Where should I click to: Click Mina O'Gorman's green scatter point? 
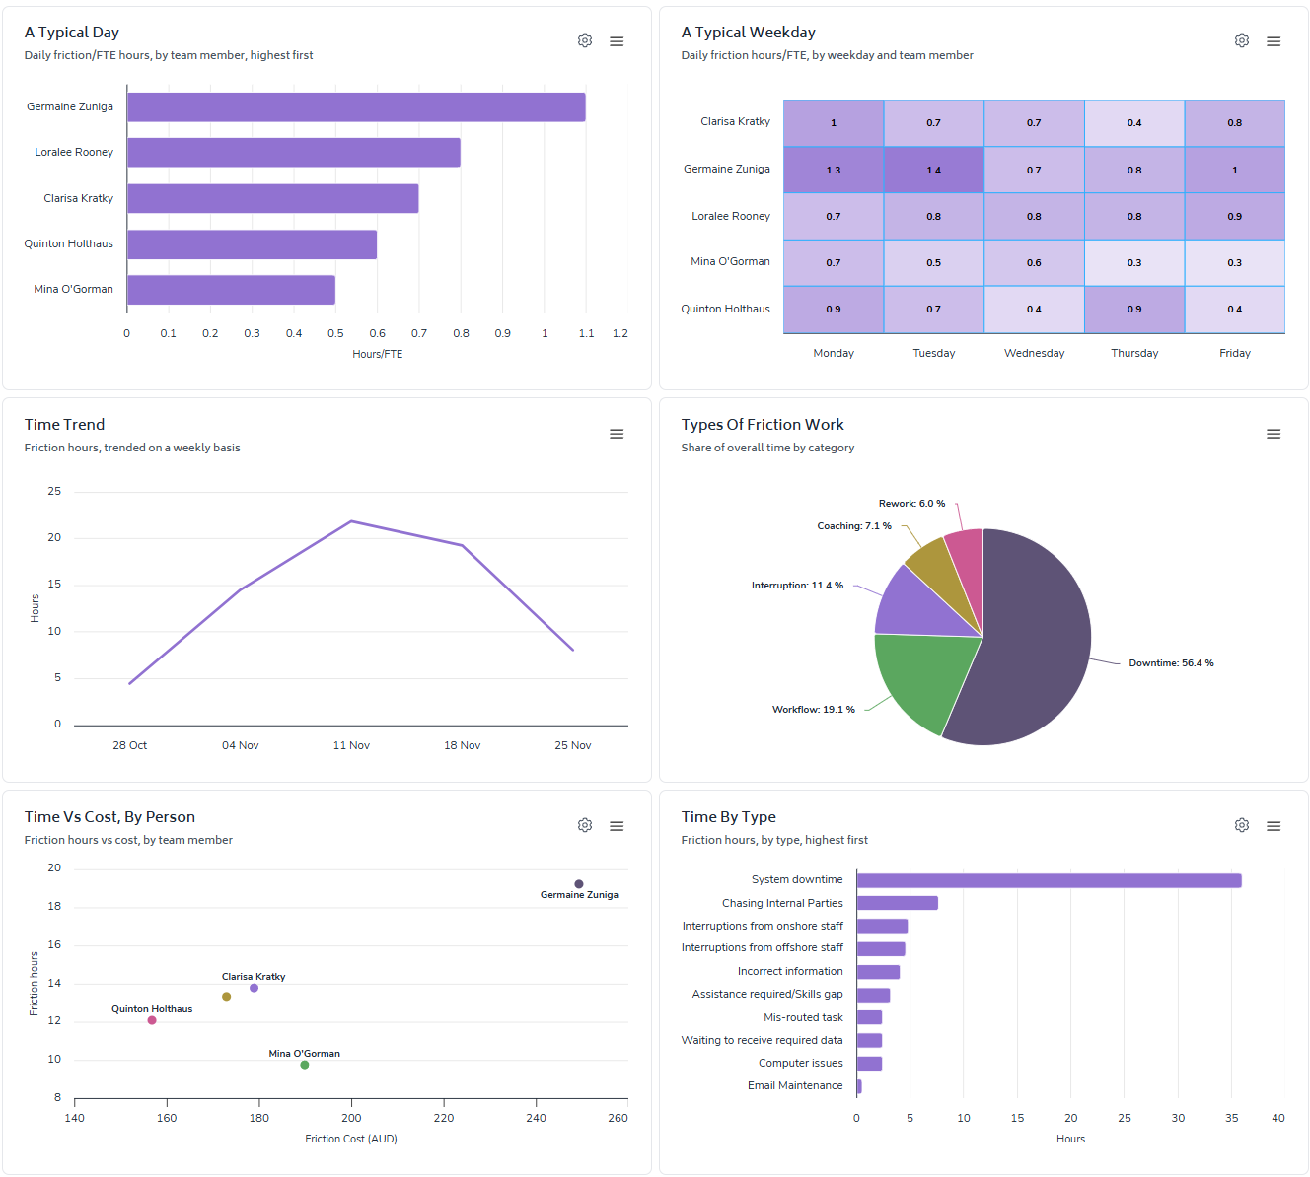pyautogui.click(x=305, y=1065)
